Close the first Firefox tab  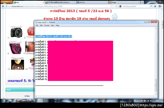(44, 2)
